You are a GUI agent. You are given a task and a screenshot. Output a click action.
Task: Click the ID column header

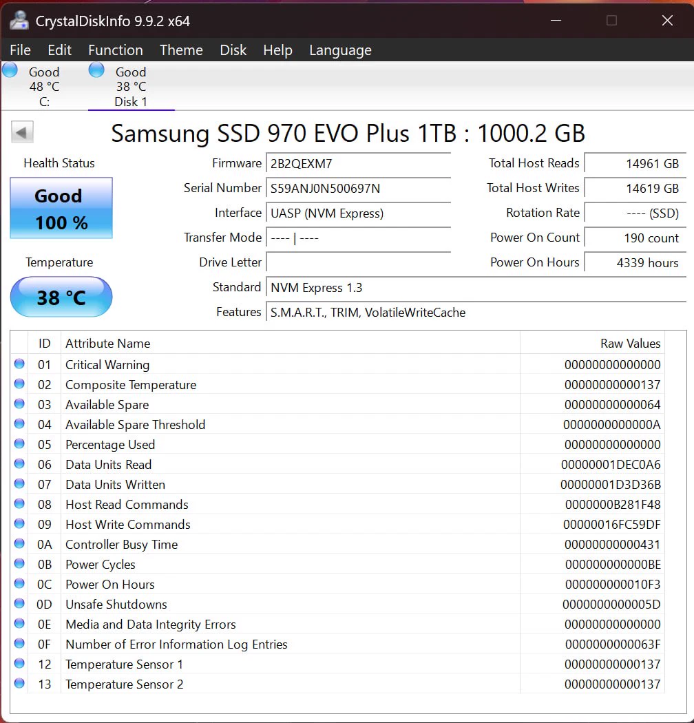[x=44, y=344]
